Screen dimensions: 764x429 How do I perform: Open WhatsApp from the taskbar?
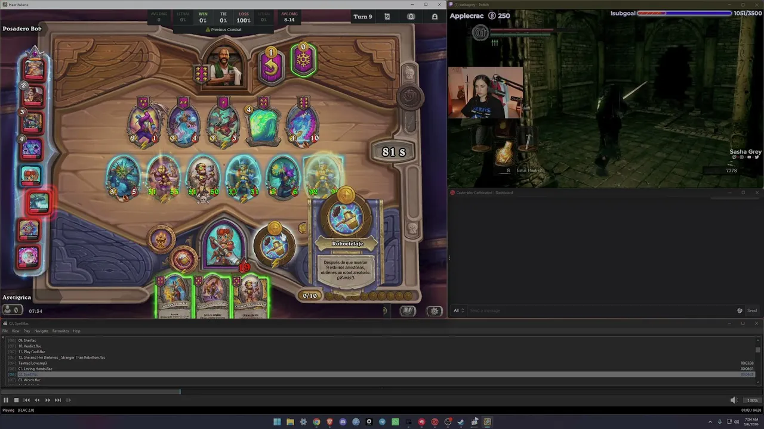(395, 422)
